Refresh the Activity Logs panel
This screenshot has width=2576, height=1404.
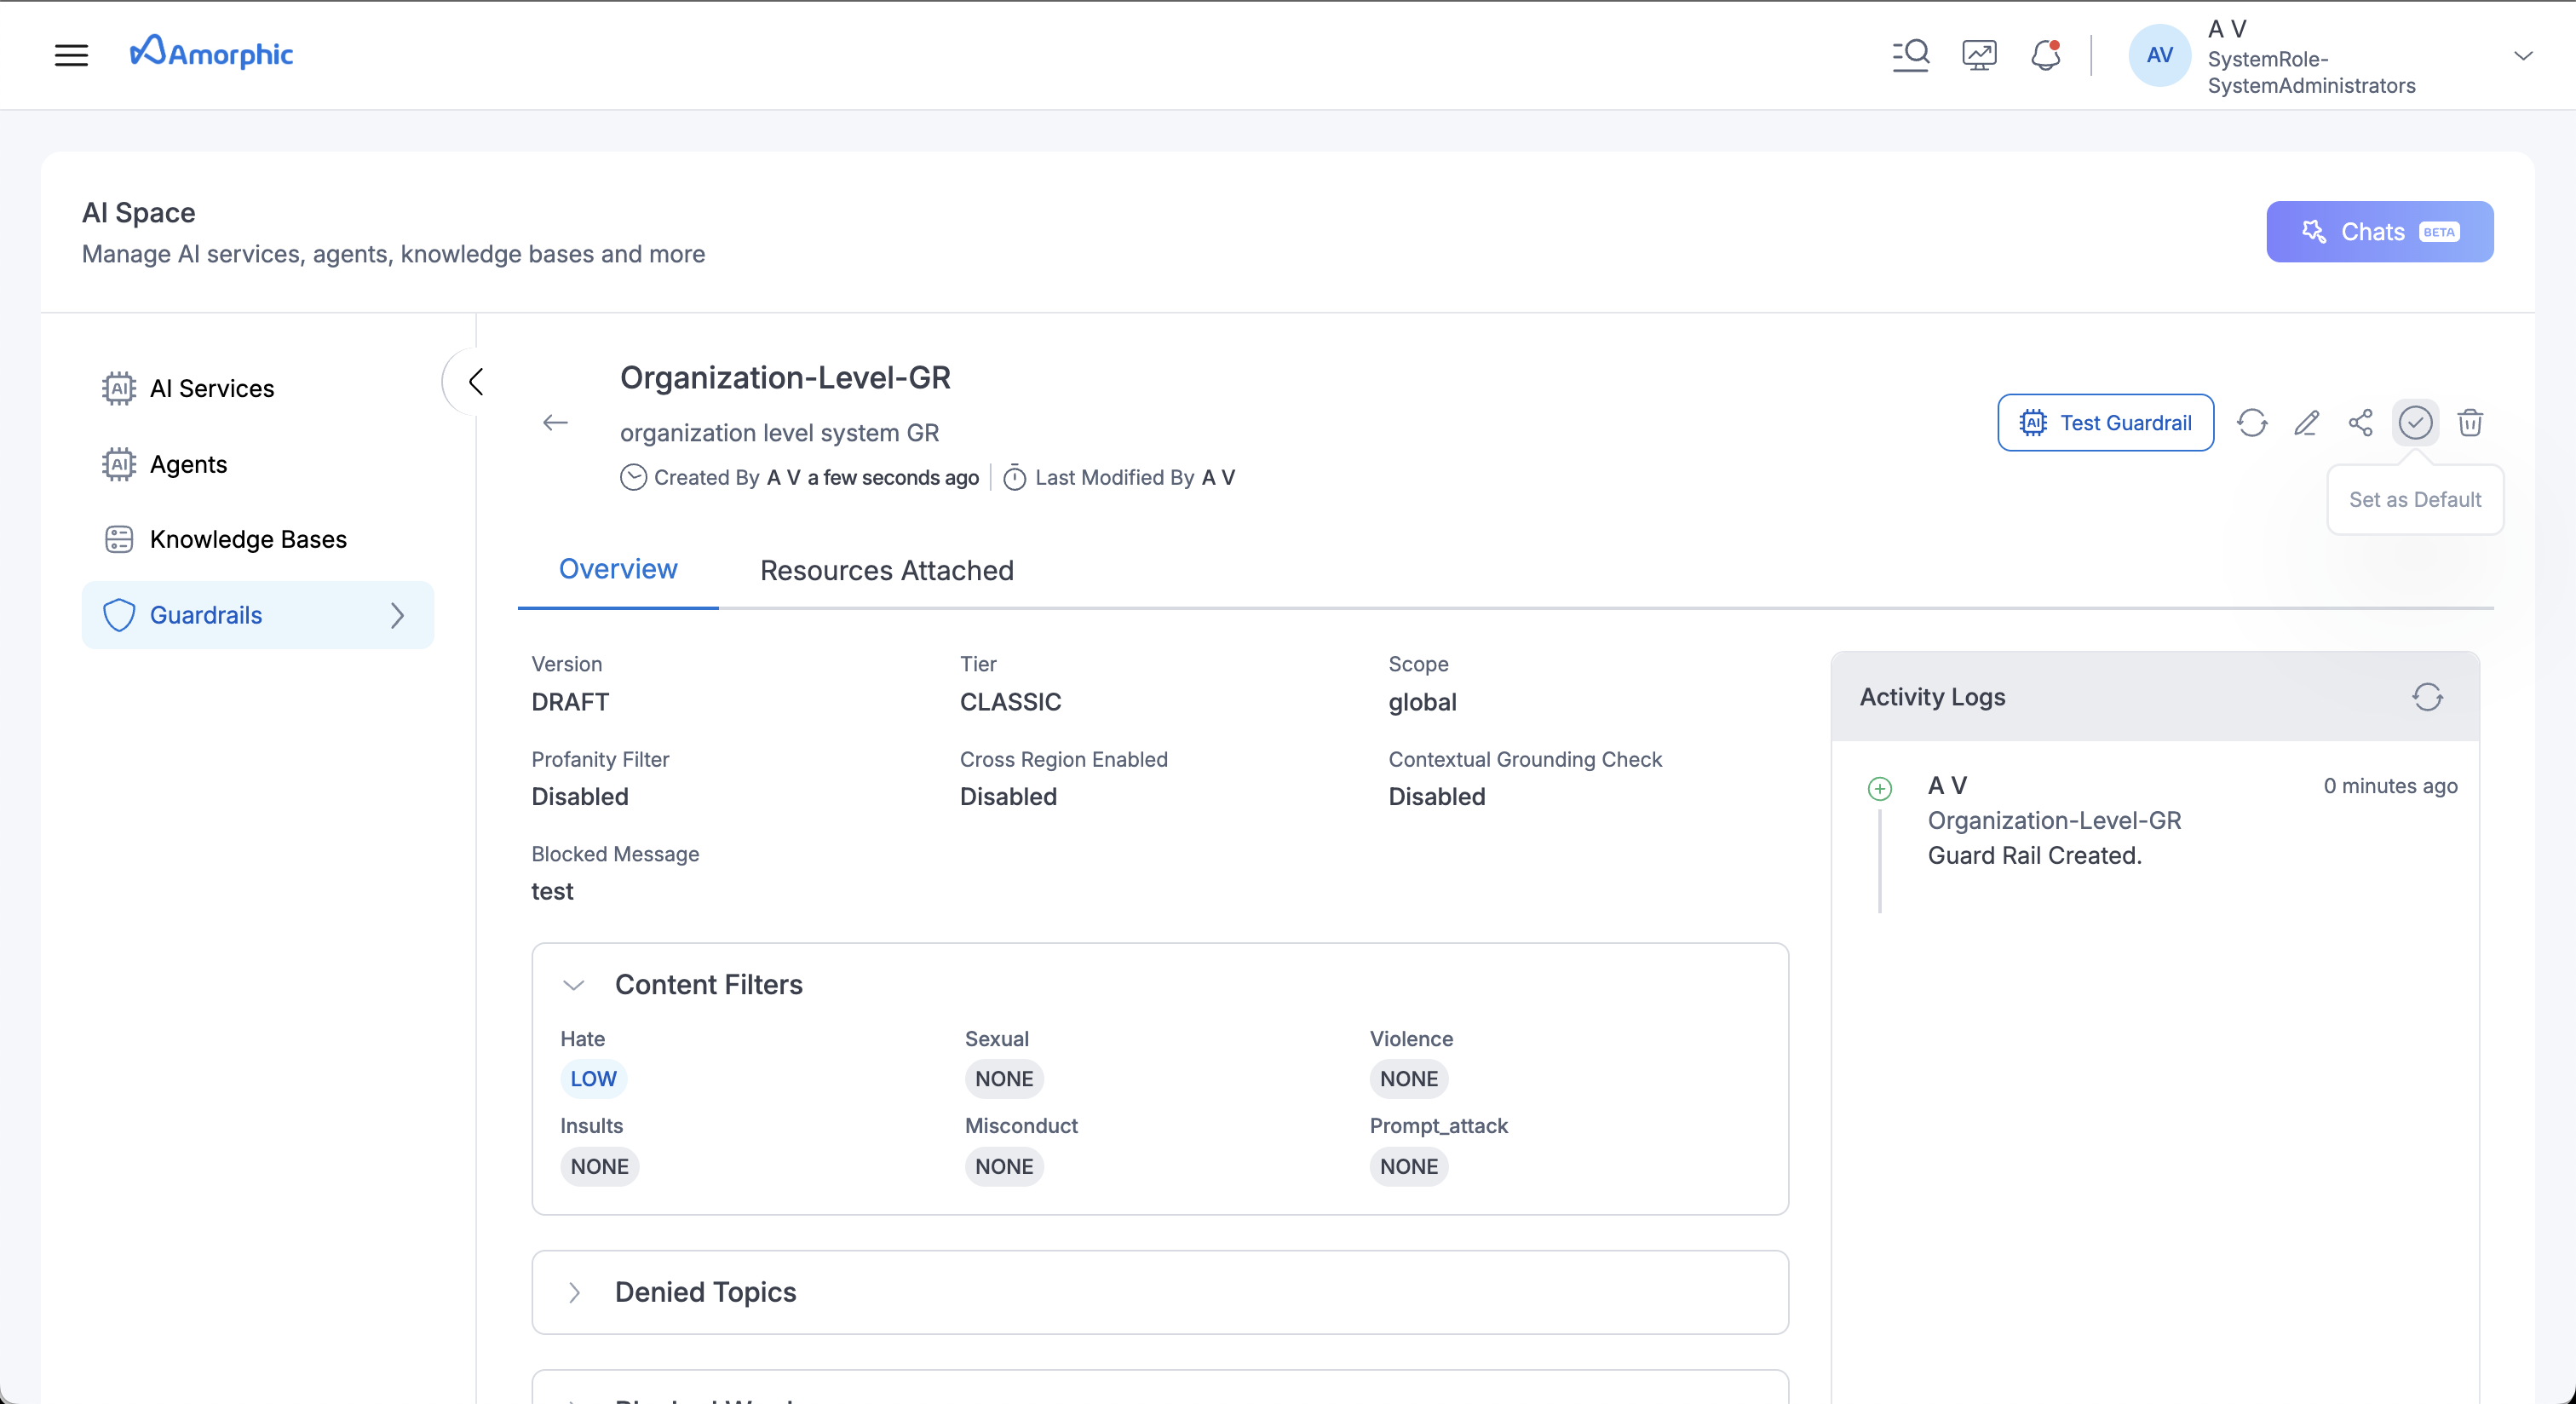pos(2427,697)
